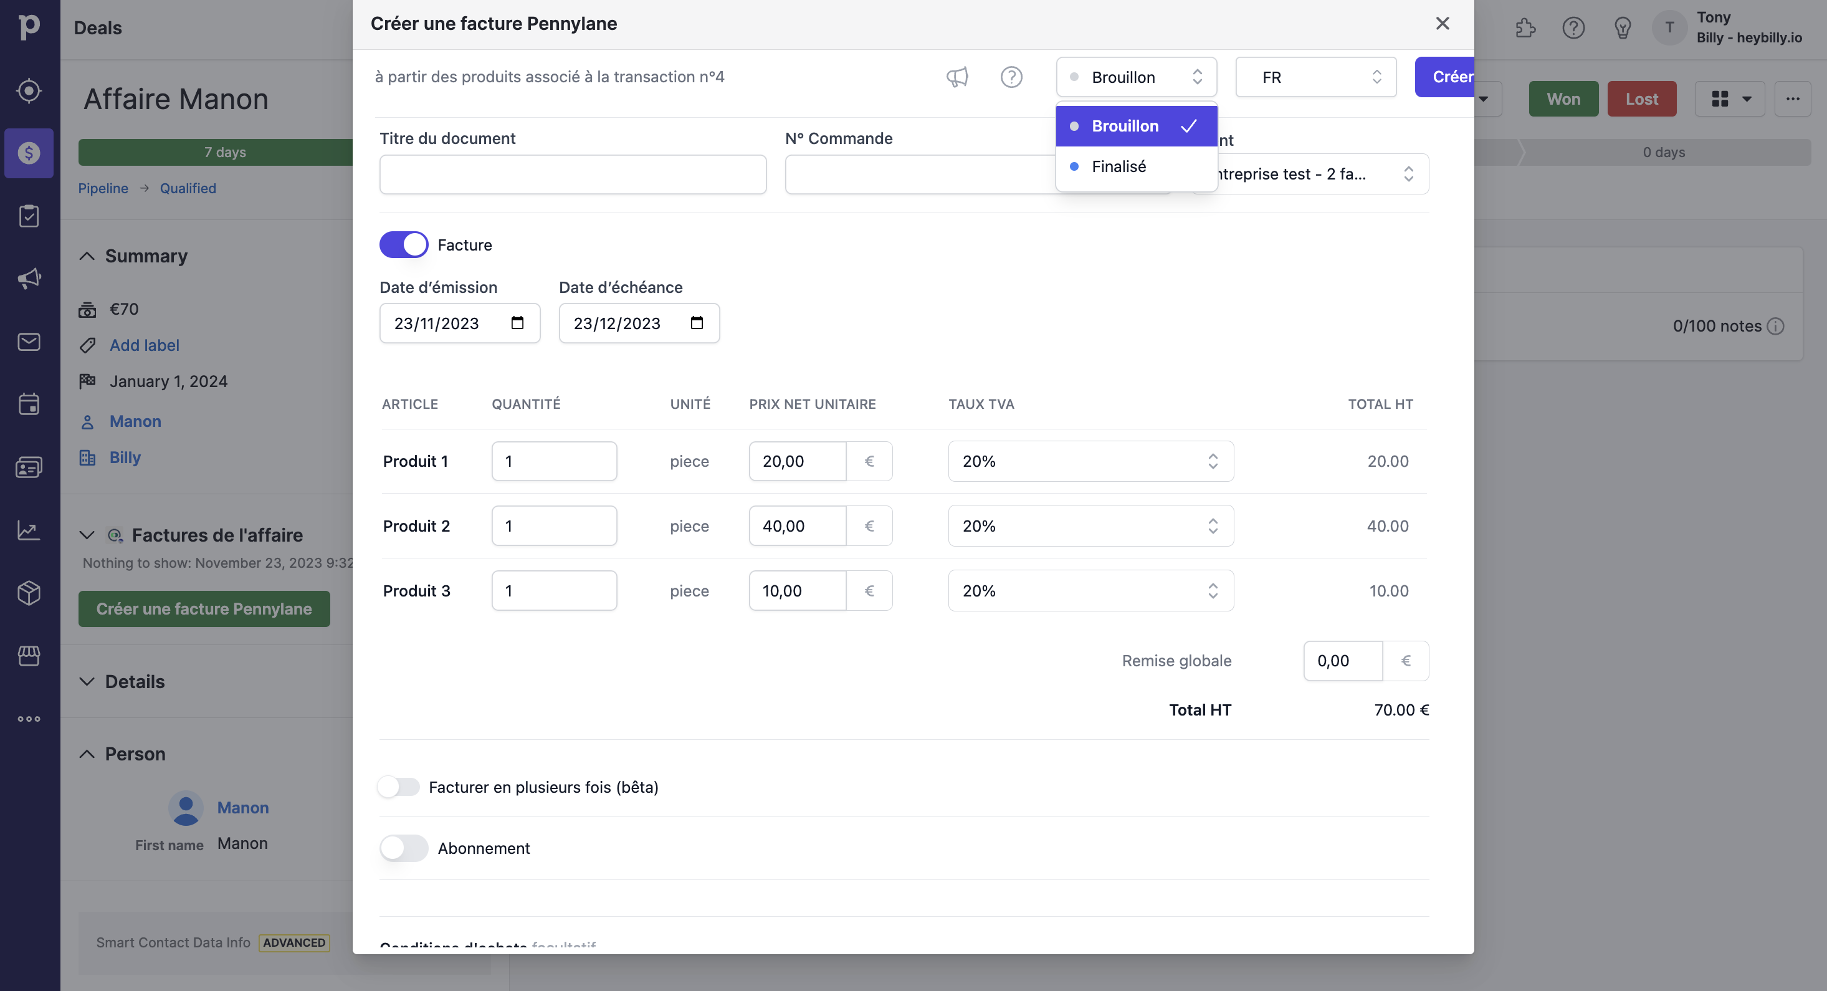This screenshot has height=991, width=1827.
Task: Enable the Abonnement toggle
Action: [x=404, y=848]
